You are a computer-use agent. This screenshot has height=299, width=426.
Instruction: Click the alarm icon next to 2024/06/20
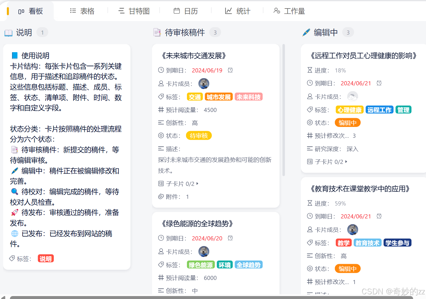230,238
